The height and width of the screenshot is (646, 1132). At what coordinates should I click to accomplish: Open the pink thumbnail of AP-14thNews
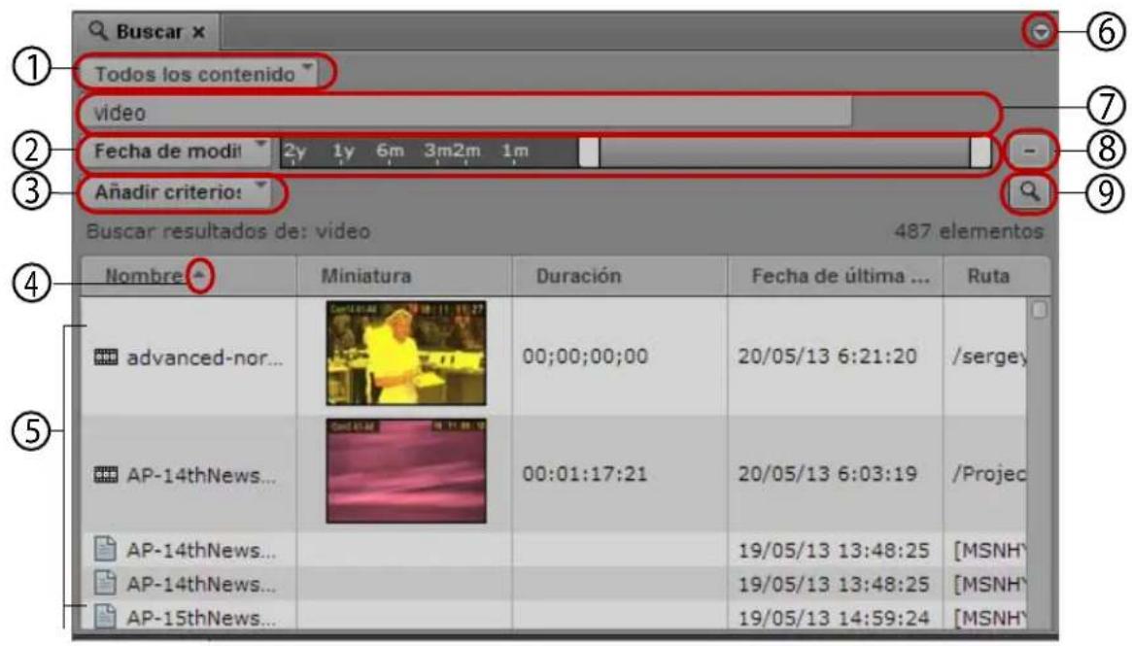click(x=406, y=470)
